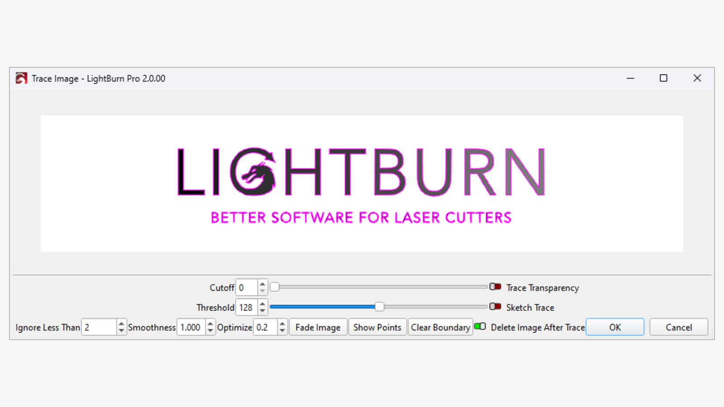Focus the Cutoff number field
Viewport: 724px width, 407px height.
pyautogui.click(x=247, y=288)
